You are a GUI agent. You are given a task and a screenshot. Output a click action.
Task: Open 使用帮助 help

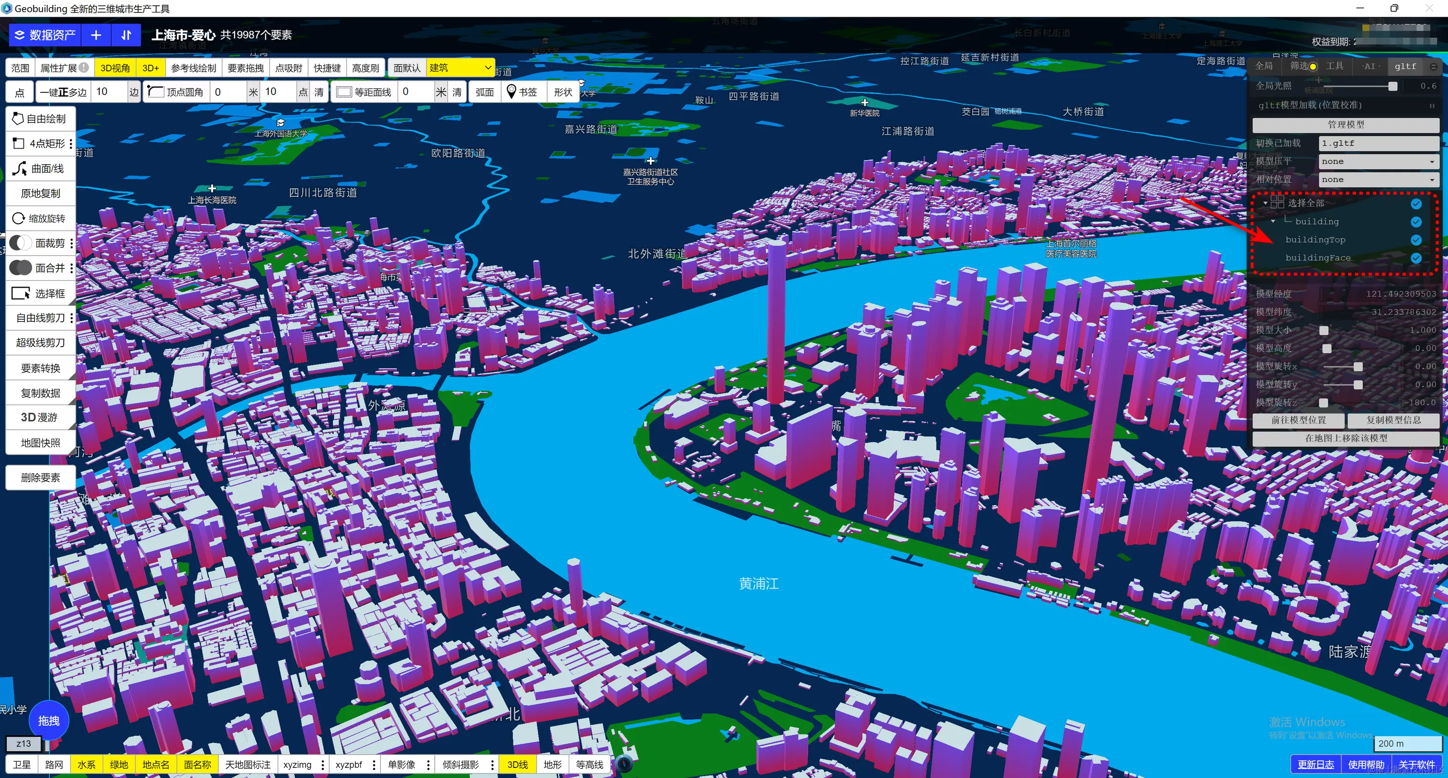(x=1366, y=765)
